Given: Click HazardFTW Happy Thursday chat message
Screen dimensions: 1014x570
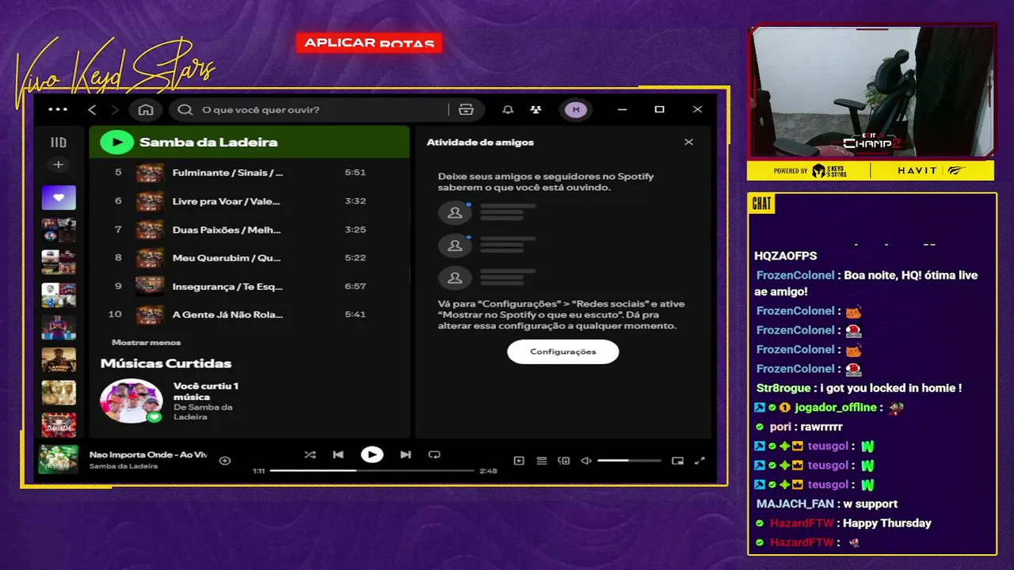Looking at the screenshot, I should click(x=843, y=523).
